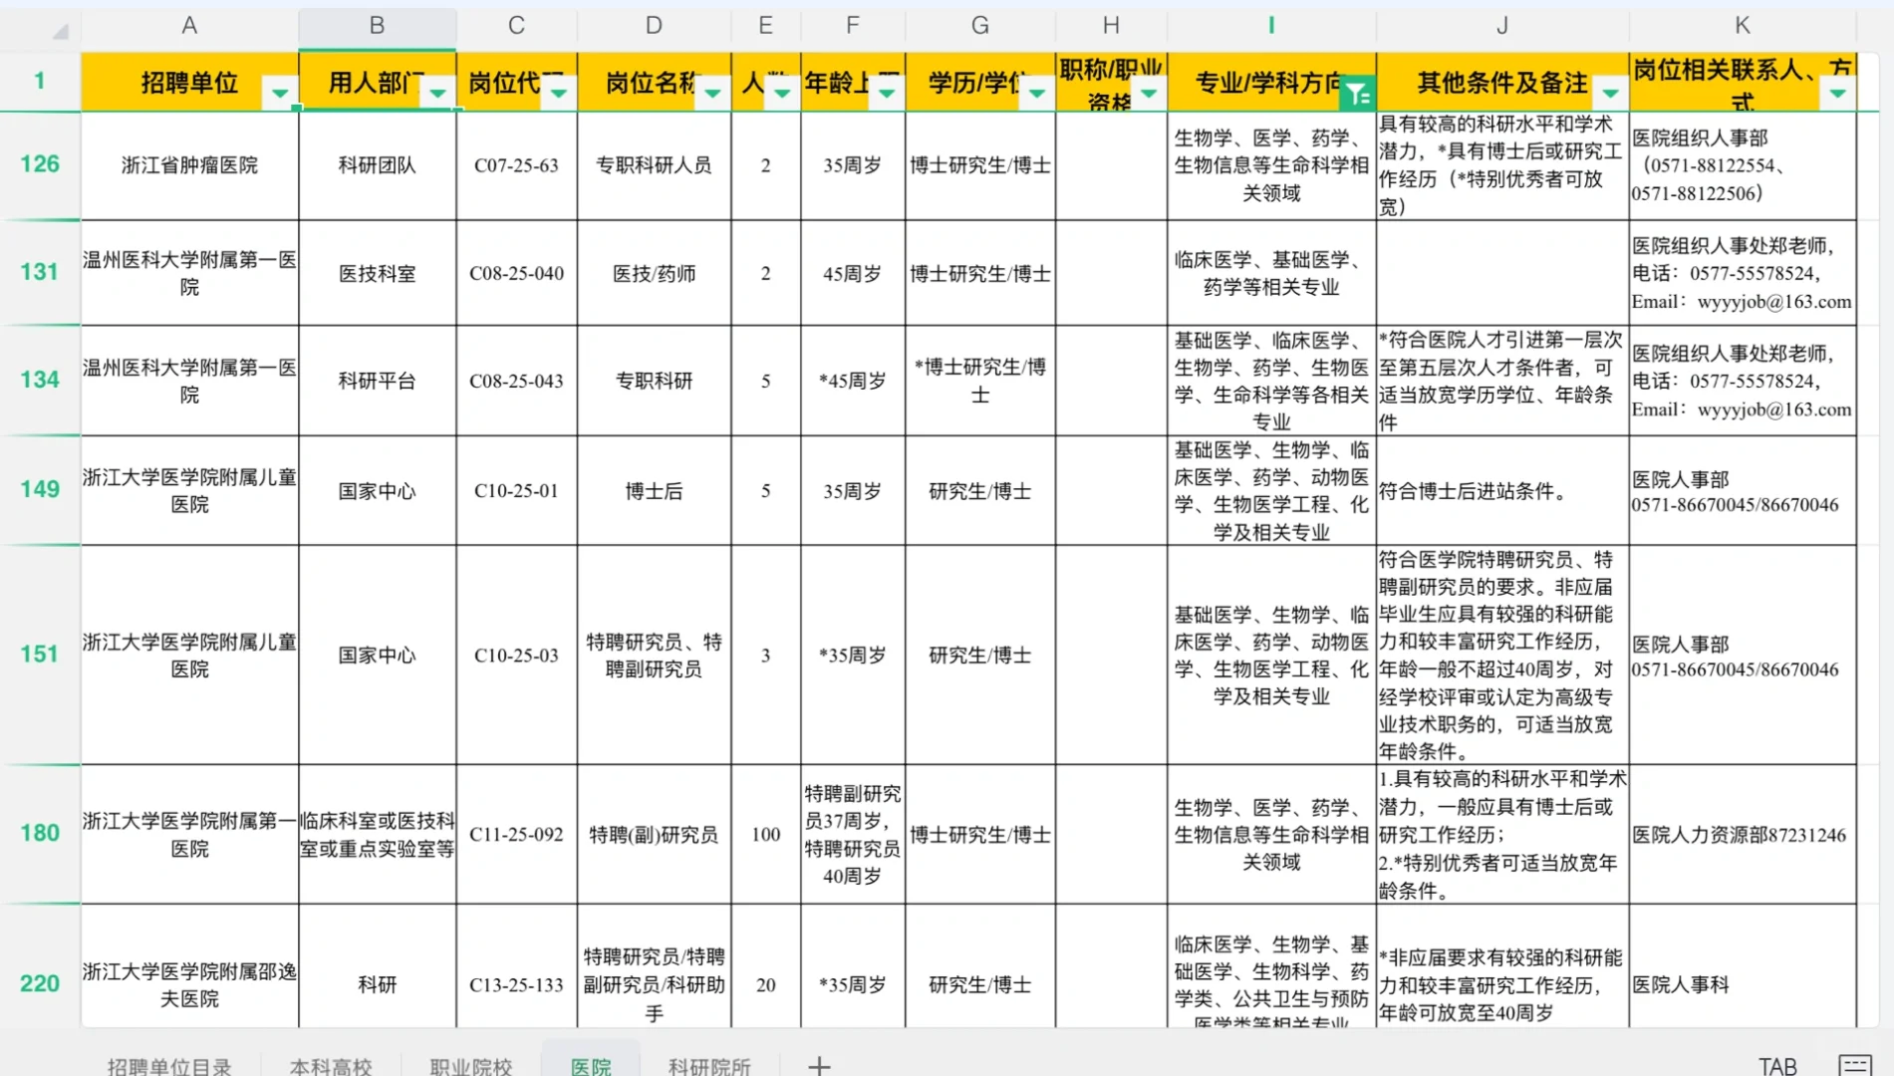Select job code C08-25-040

click(516, 273)
